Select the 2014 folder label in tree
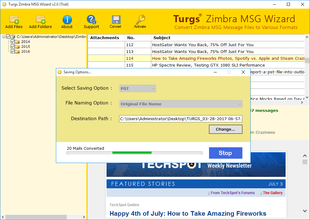Screen dimensions: 310x220 click(26, 42)
